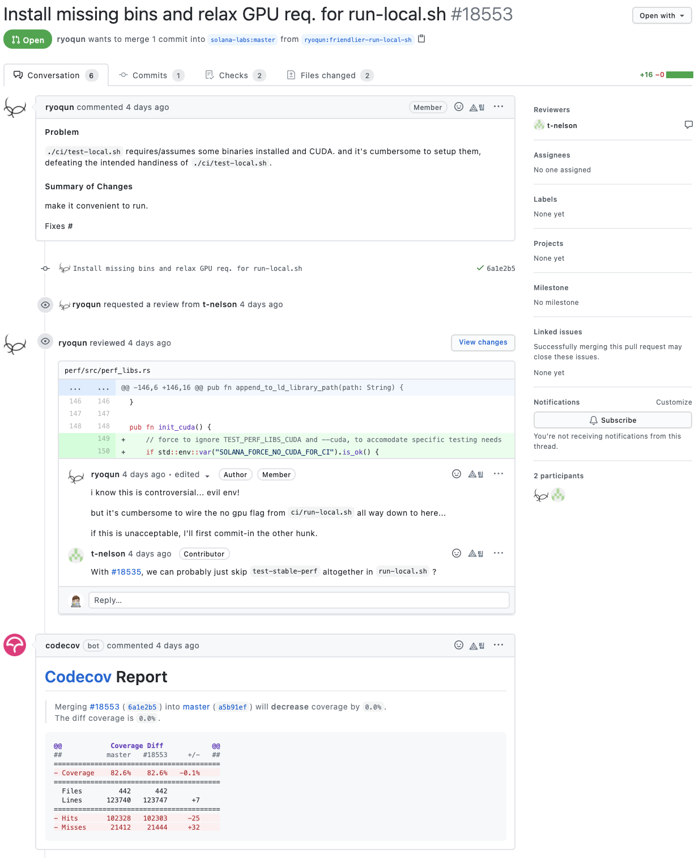Open 6a1e2b5 link in Codecov report
This screenshot has width=699, height=858.
[x=142, y=707]
